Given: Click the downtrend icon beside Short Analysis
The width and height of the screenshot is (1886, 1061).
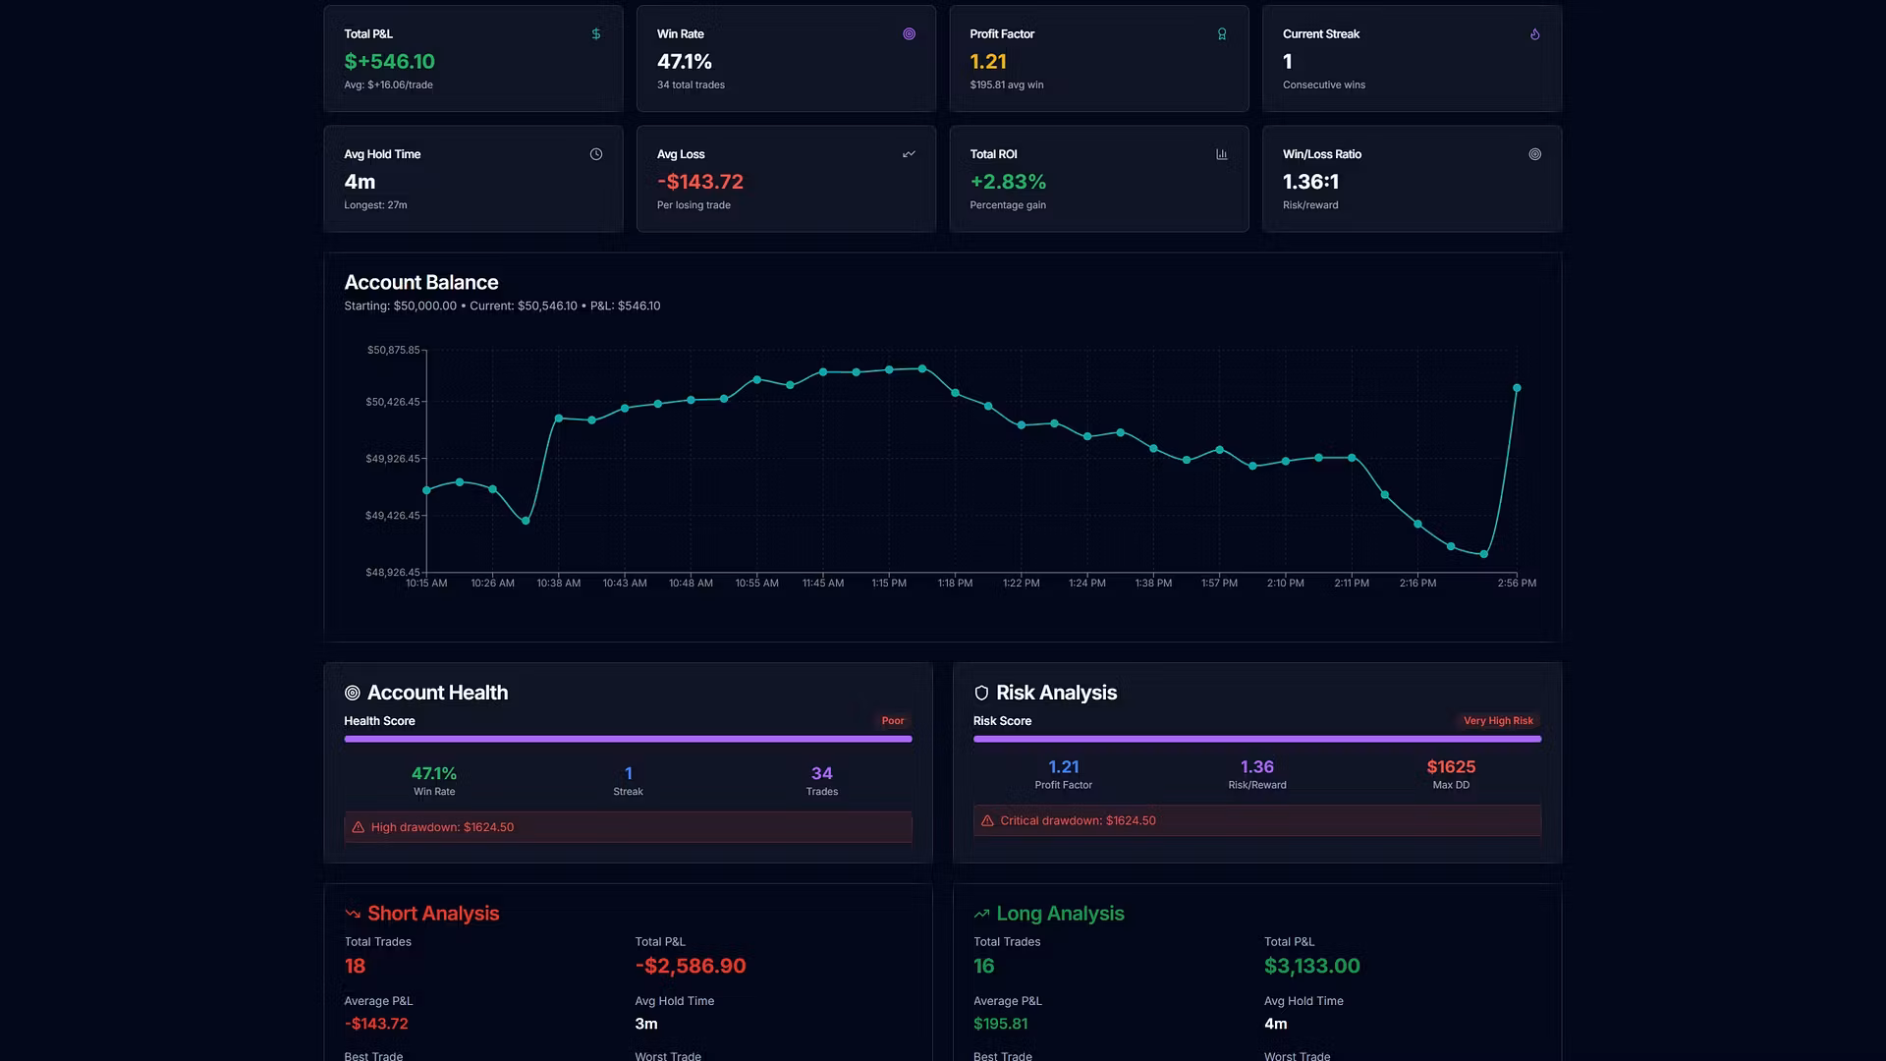Looking at the screenshot, I should (x=353, y=915).
